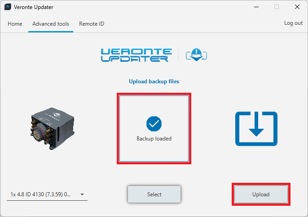Viewport: 308px width, 217px height.
Task: Open the Remote ID tab
Action: [92, 24]
